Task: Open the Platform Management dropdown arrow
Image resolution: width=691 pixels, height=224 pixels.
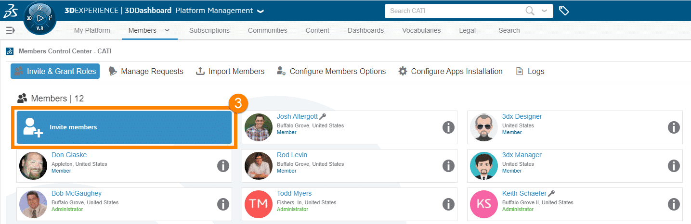Action: click(261, 11)
